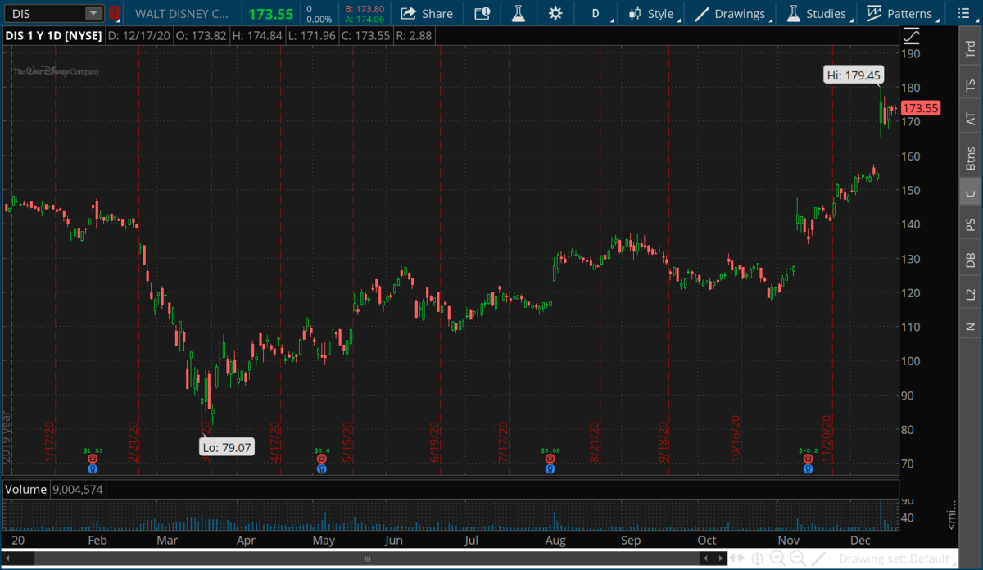The width and height of the screenshot is (983, 570).
Task: Select the C sidebar tab
Action: pyautogui.click(x=971, y=193)
